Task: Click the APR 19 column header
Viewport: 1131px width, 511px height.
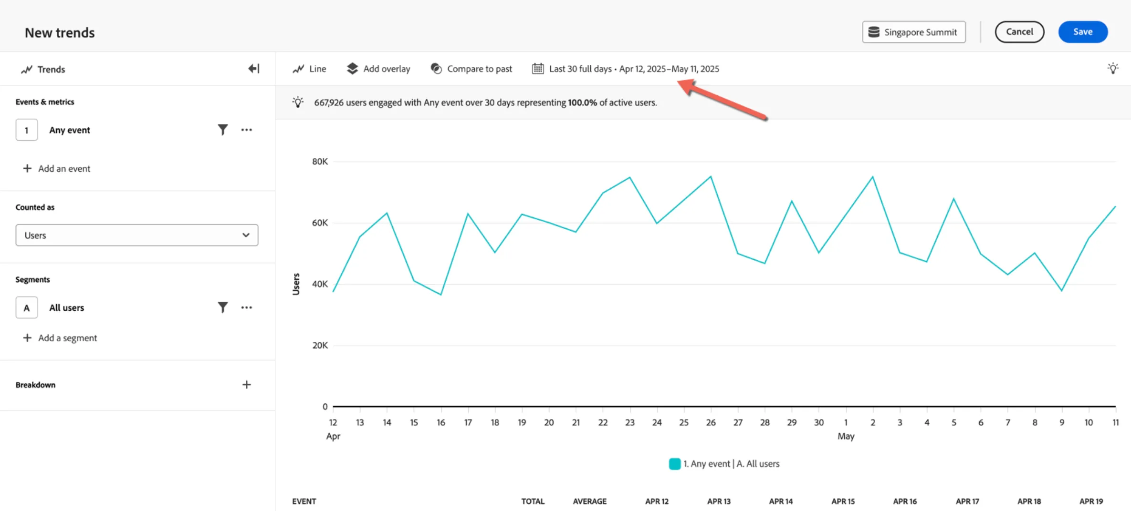Action: [1091, 501]
